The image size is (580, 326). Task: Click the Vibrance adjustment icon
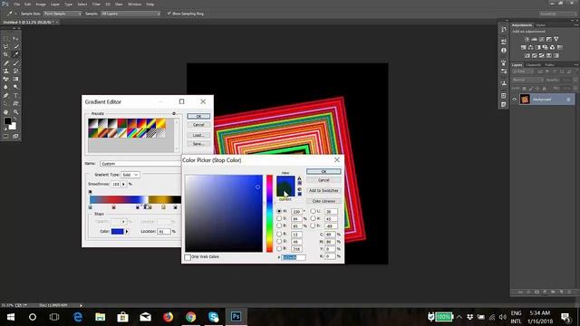point(556,39)
